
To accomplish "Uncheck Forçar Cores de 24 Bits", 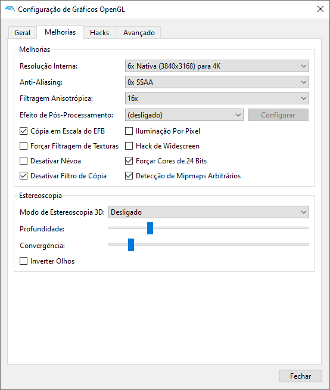I will coord(129,161).
